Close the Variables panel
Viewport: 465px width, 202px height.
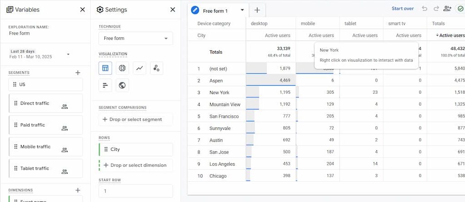point(82,10)
